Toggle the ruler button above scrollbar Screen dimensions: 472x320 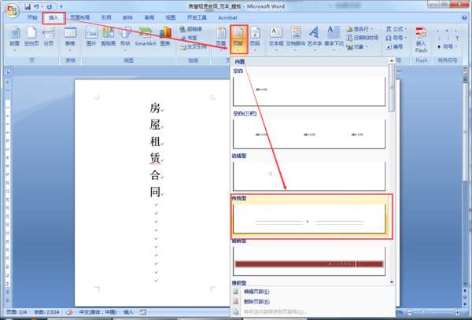click(x=465, y=71)
